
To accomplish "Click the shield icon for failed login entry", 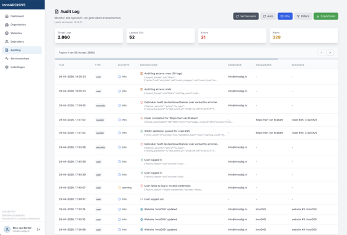I will pos(142,186).
